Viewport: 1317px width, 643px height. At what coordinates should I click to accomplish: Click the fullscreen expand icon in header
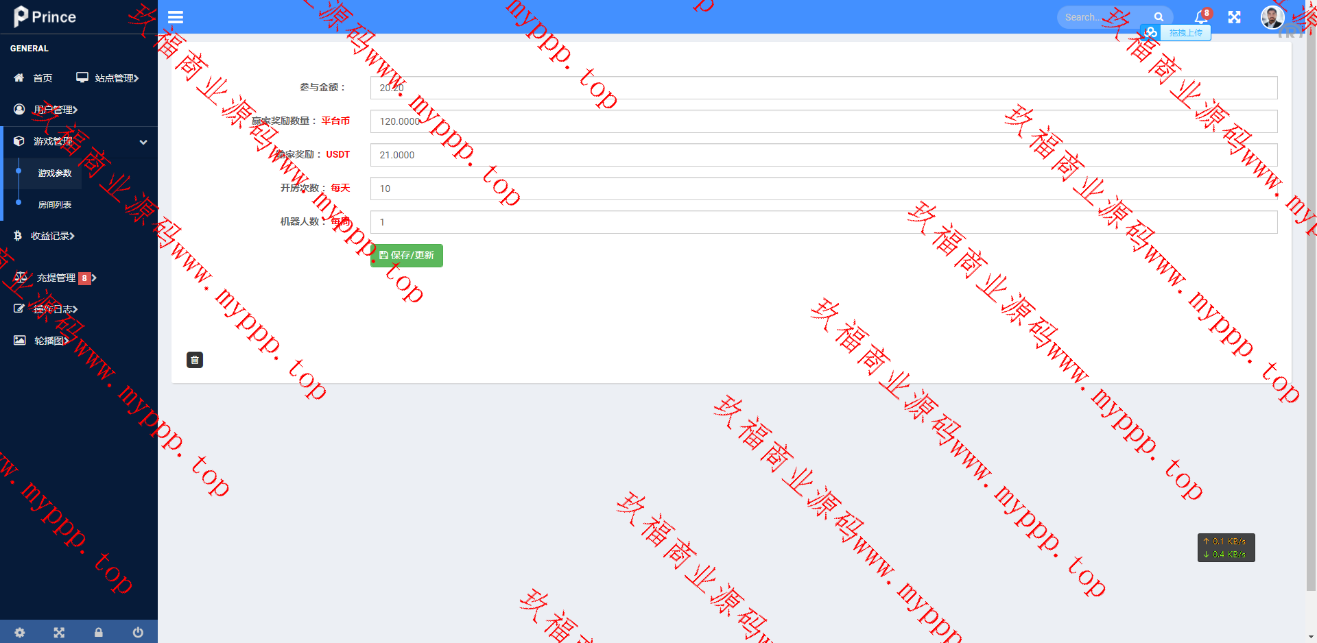click(1234, 17)
